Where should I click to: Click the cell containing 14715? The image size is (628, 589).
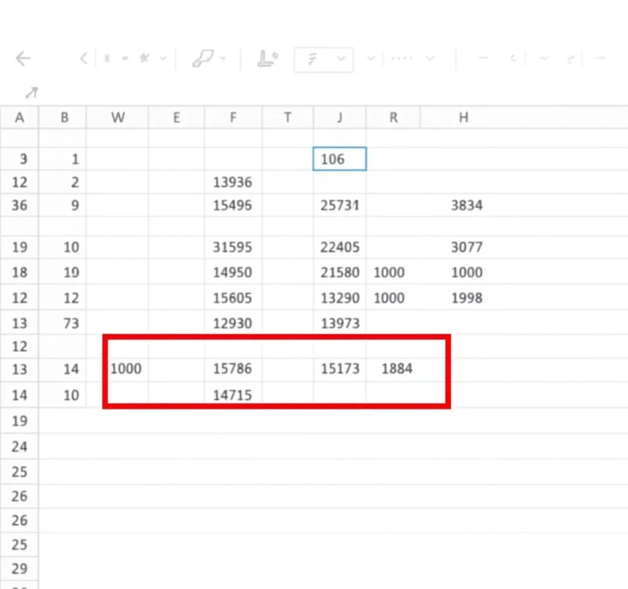click(x=232, y=395)
